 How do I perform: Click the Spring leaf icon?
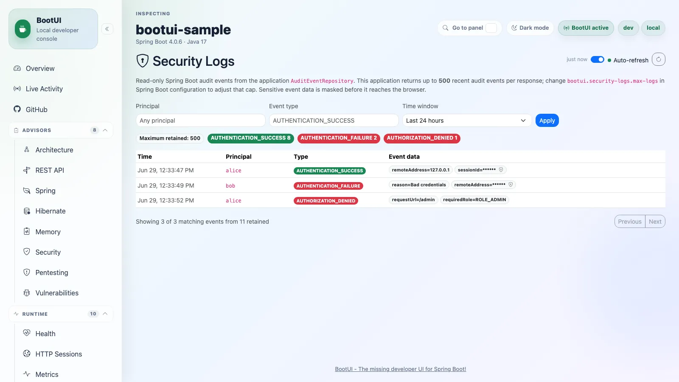coord(27,191)
